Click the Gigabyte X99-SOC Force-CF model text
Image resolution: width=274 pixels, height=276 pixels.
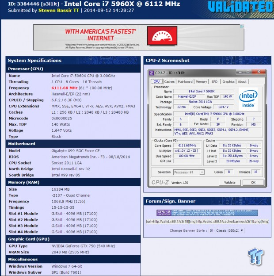pos(76,151)
